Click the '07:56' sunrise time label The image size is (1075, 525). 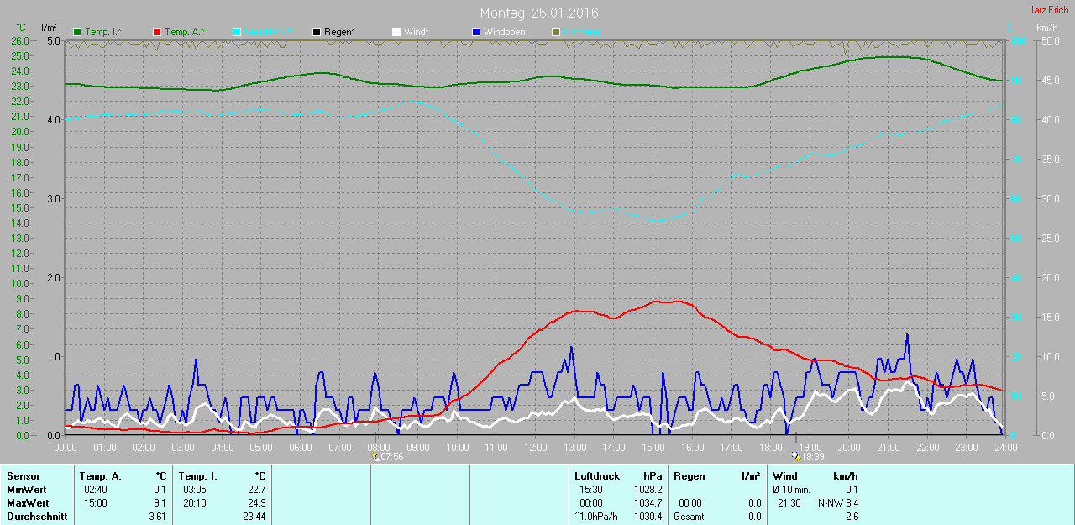pyautogui.click(x=391, y=457)
